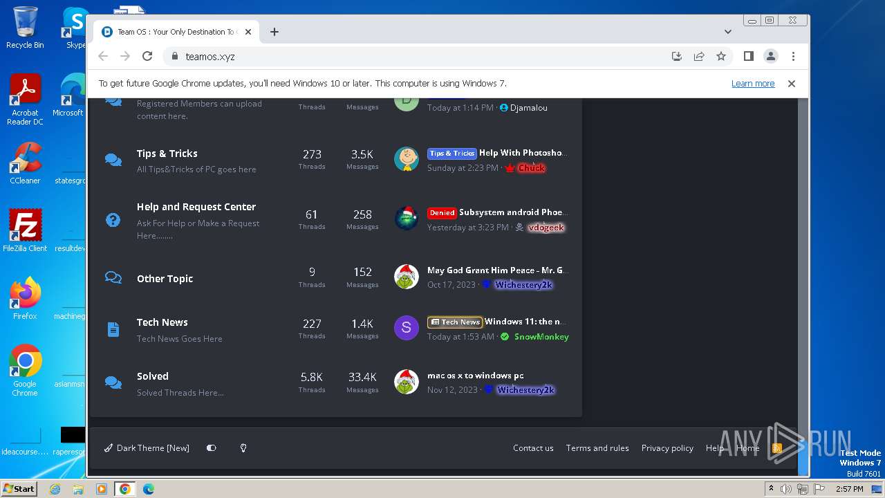Open the Contact us link
Screen dimensions: 885x498
[x=533, y=448]
